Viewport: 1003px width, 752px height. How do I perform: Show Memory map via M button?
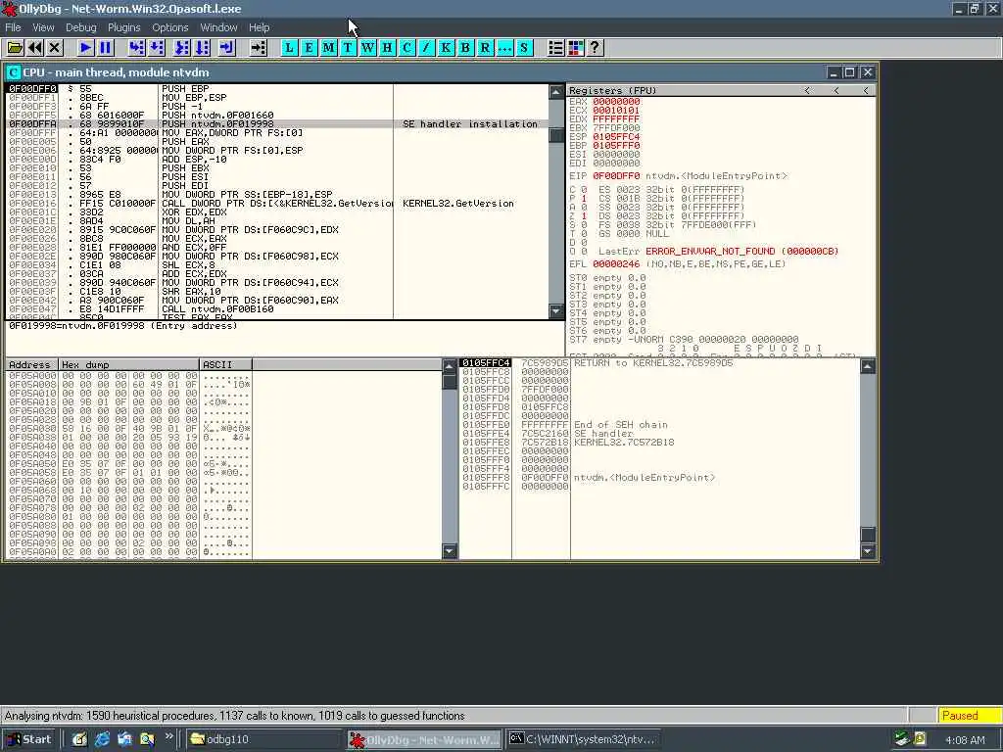point(329,47)
